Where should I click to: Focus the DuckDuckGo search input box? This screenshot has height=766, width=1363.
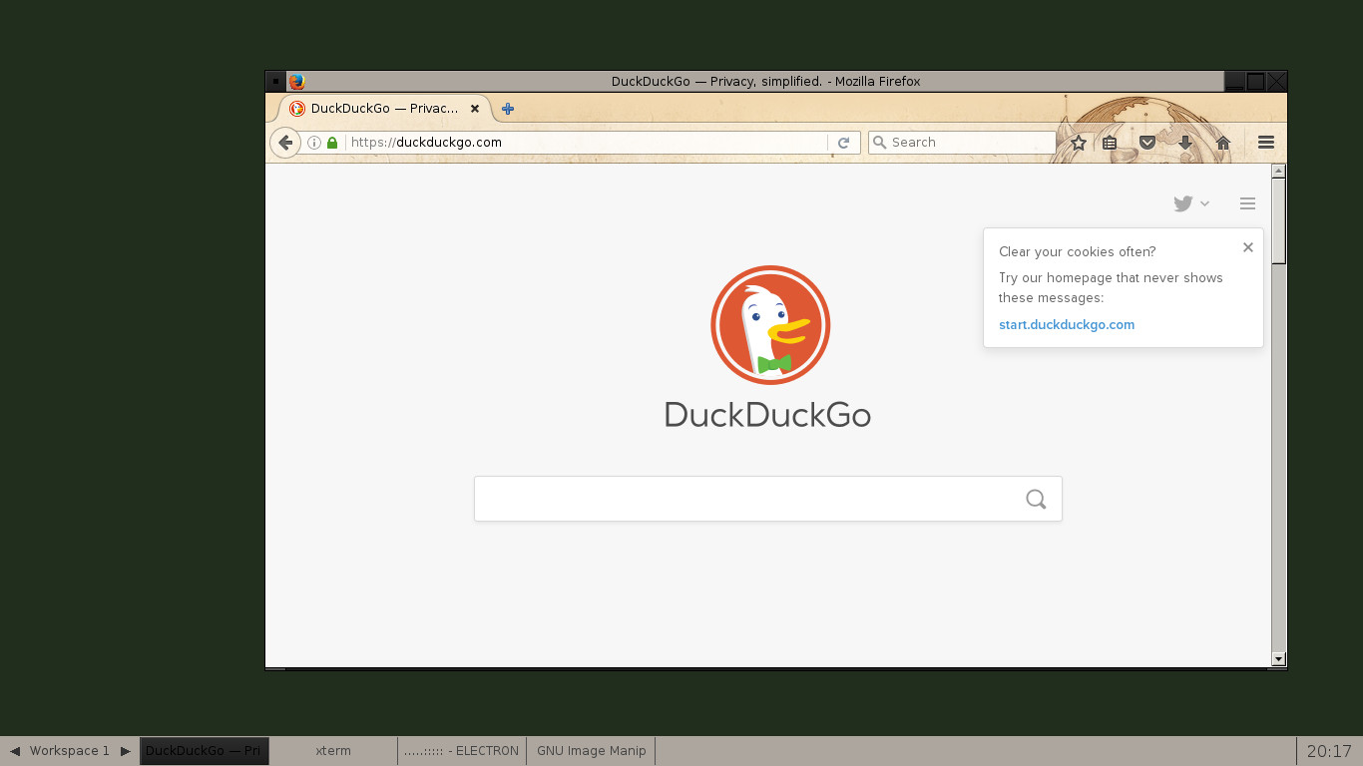coord(768,499)
